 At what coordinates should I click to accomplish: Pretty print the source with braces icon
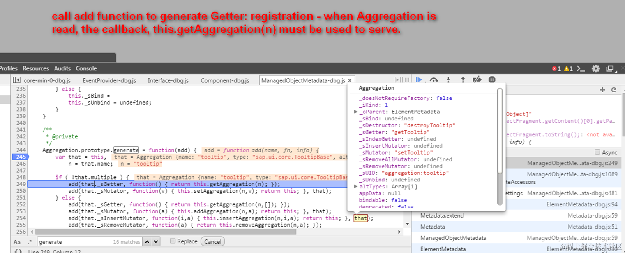coord(18,251)
